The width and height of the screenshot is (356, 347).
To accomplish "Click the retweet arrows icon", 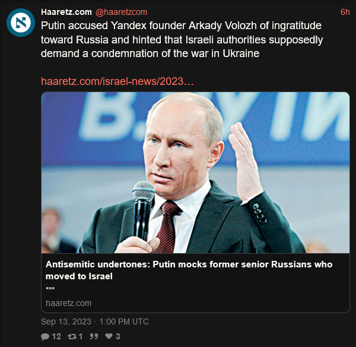I will (x=72, y=336).
